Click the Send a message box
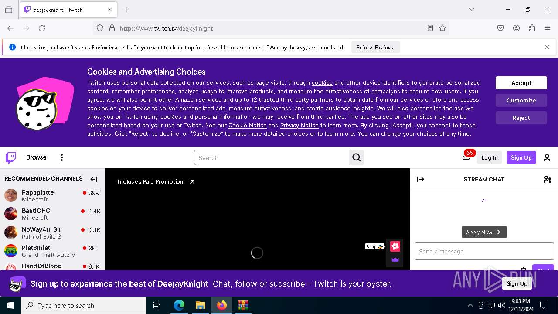 pos(484,251)
